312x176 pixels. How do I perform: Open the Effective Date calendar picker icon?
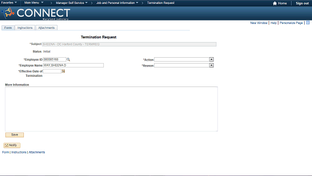63,71
